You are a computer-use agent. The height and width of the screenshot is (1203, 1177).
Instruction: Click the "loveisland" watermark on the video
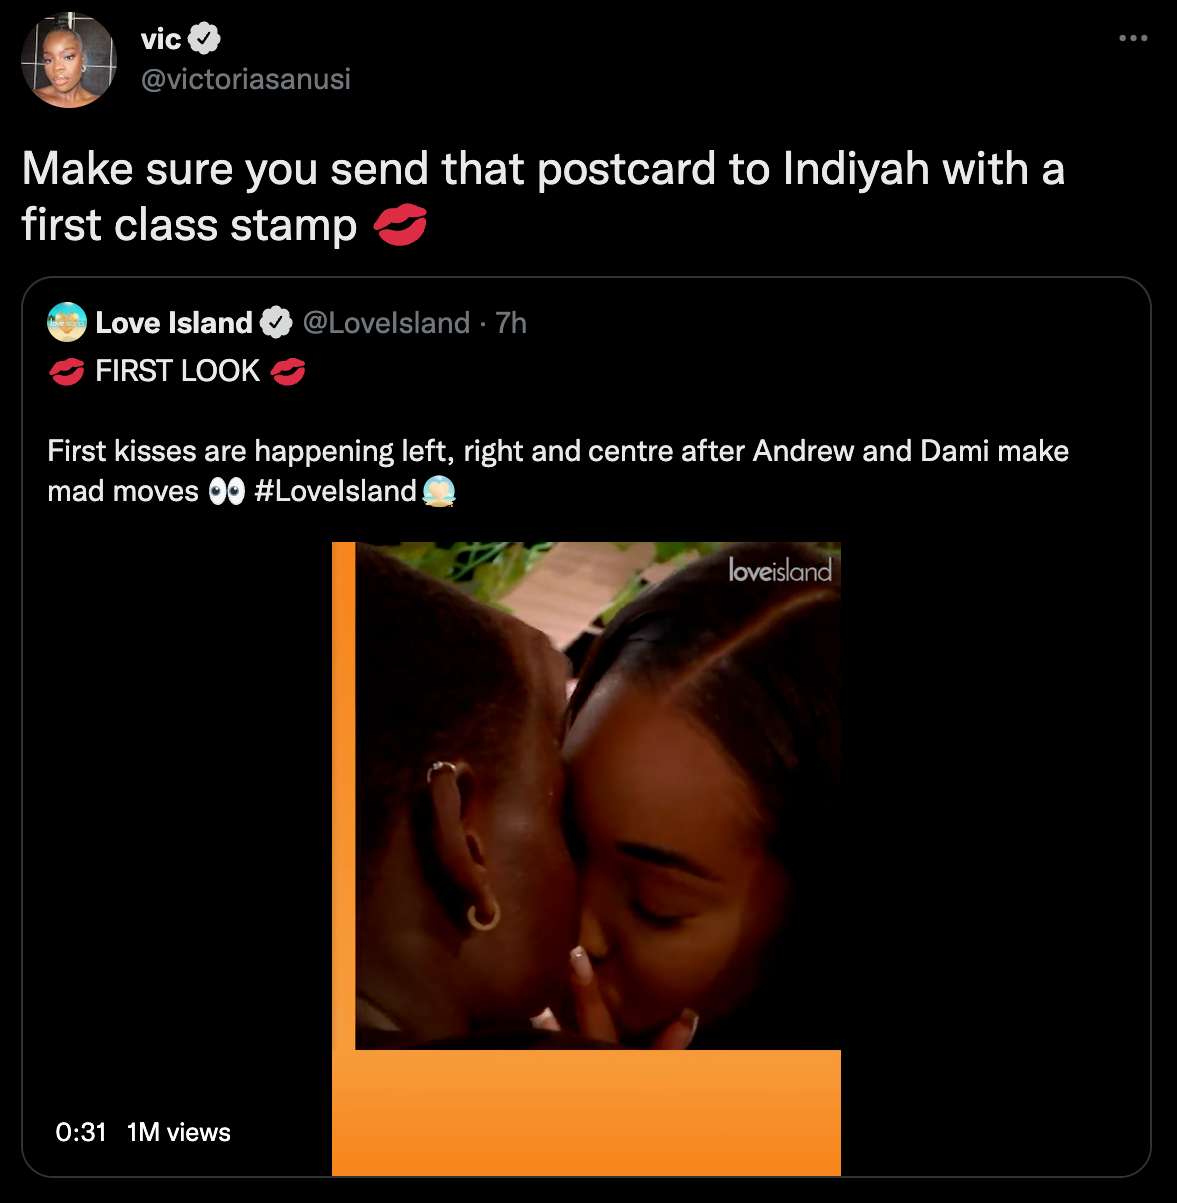(x=780, y=571)
